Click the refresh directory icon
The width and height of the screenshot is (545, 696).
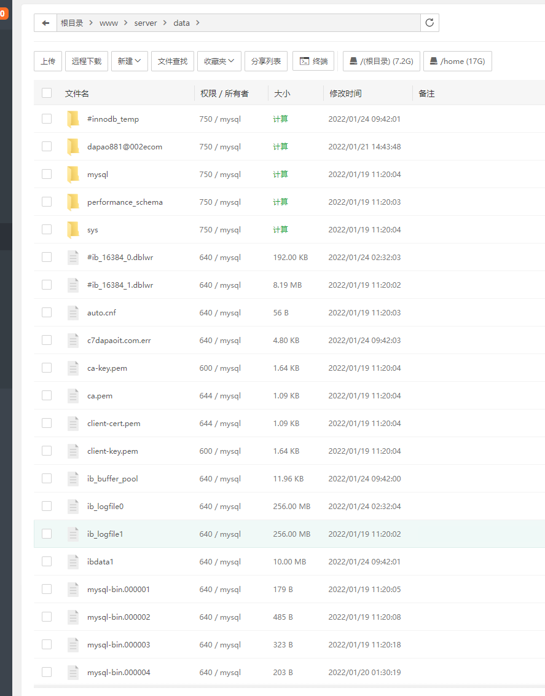click(x=429, y=23)
